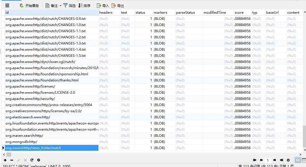306x167 pixels.
Task: Select the dyn/closer.cgi/nutch/ row id
Action: point(52,62)
